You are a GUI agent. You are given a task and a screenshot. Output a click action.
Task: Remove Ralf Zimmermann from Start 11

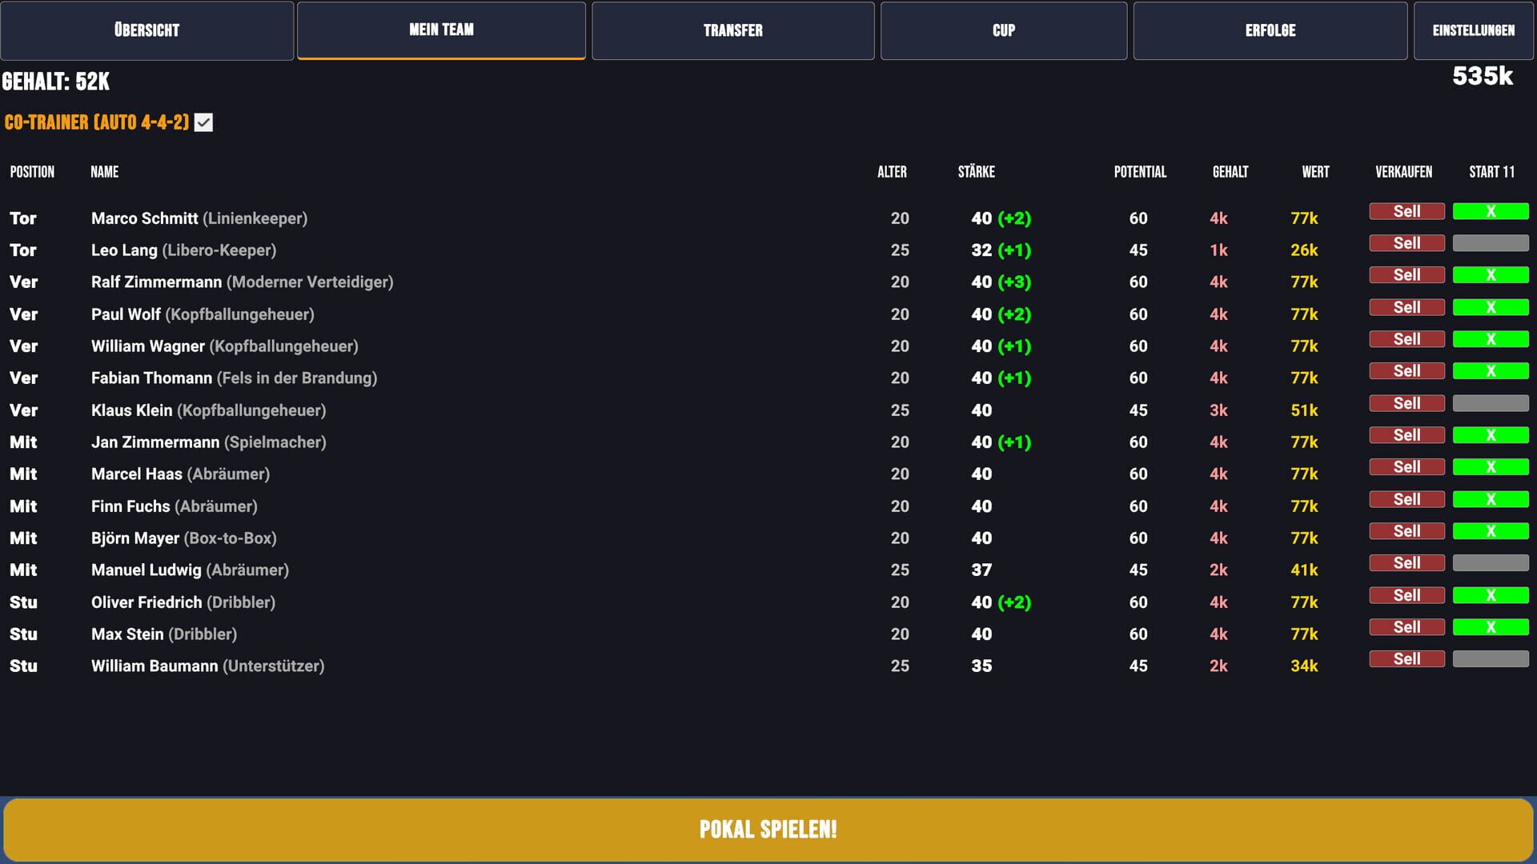tap(1491, 274)
